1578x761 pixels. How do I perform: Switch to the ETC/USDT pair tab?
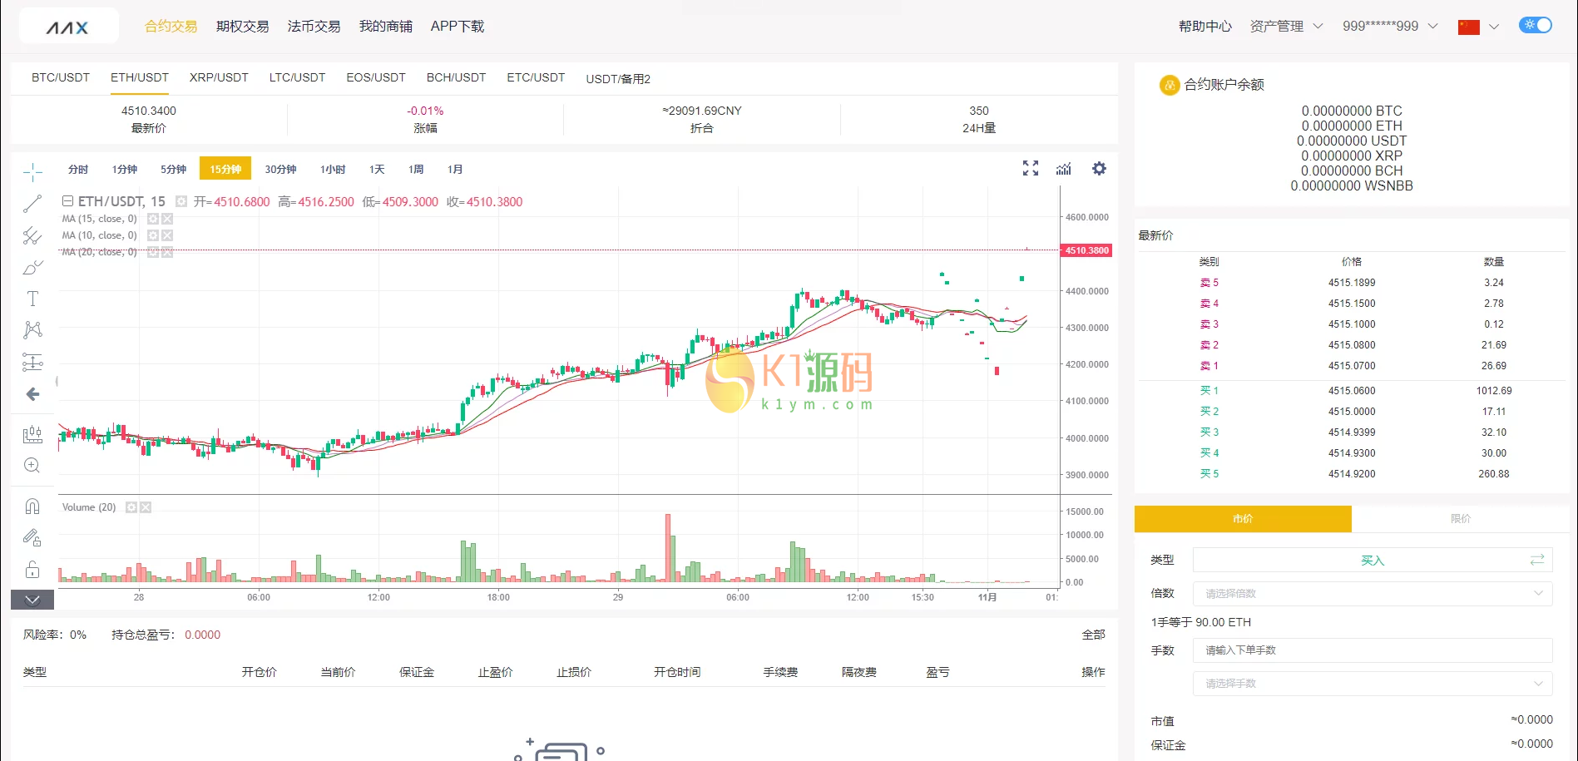pos(536,77)
